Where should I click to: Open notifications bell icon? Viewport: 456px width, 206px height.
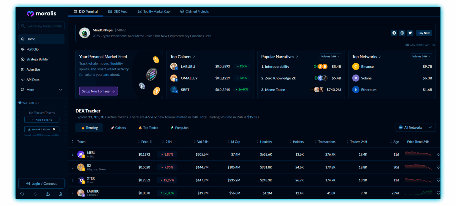click(35, 194)
